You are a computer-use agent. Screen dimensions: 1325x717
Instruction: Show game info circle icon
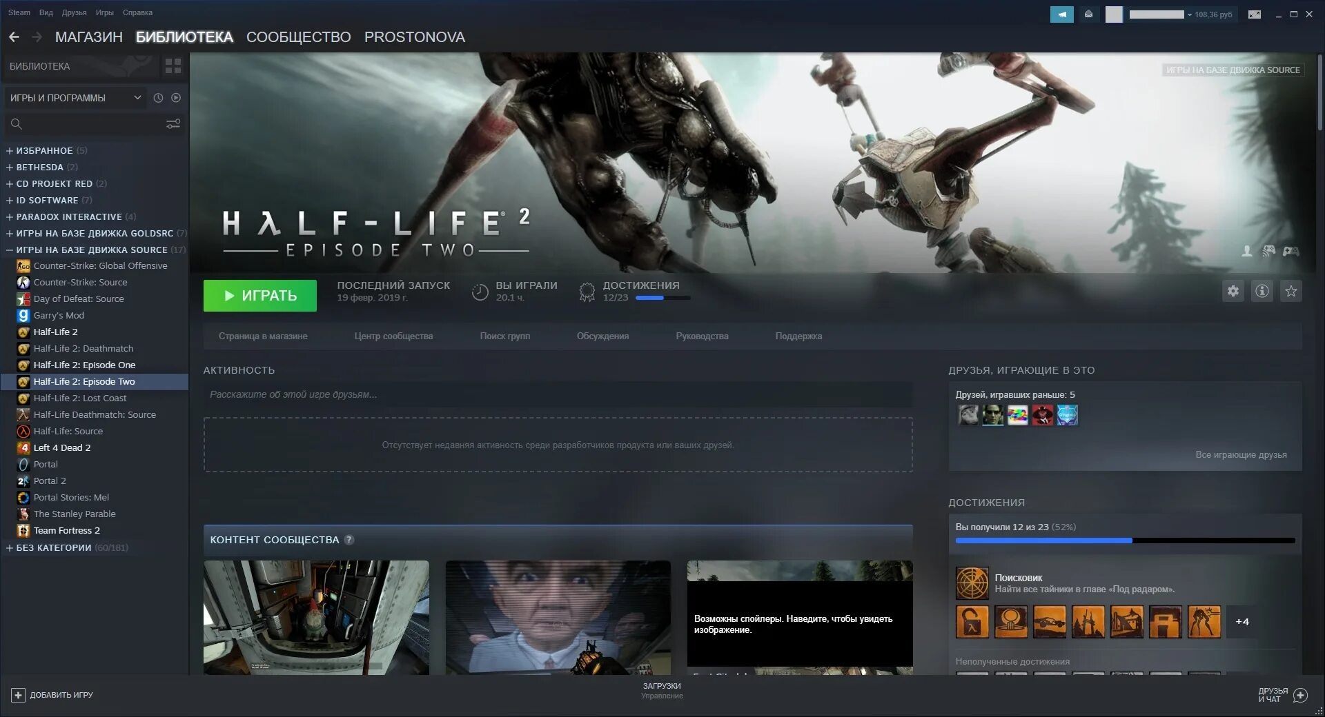[1262, 291]
